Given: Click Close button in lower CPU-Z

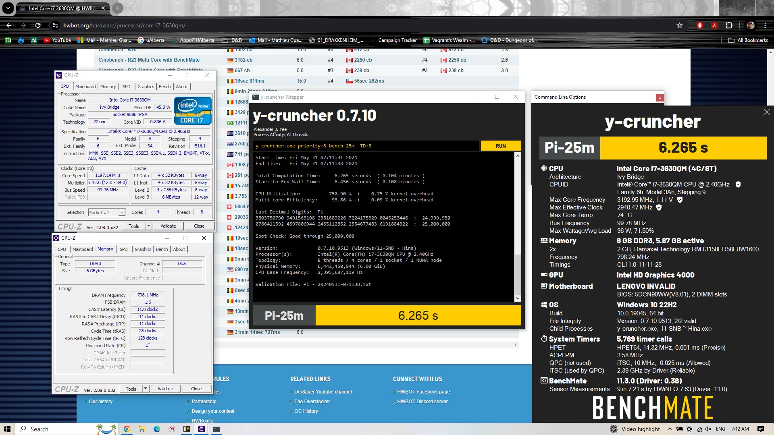Looking at the screenshot, I should point(196,389).
